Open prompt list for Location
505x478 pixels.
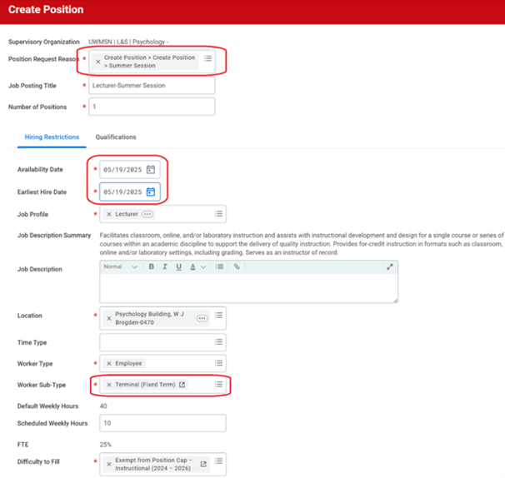point(218,315)
